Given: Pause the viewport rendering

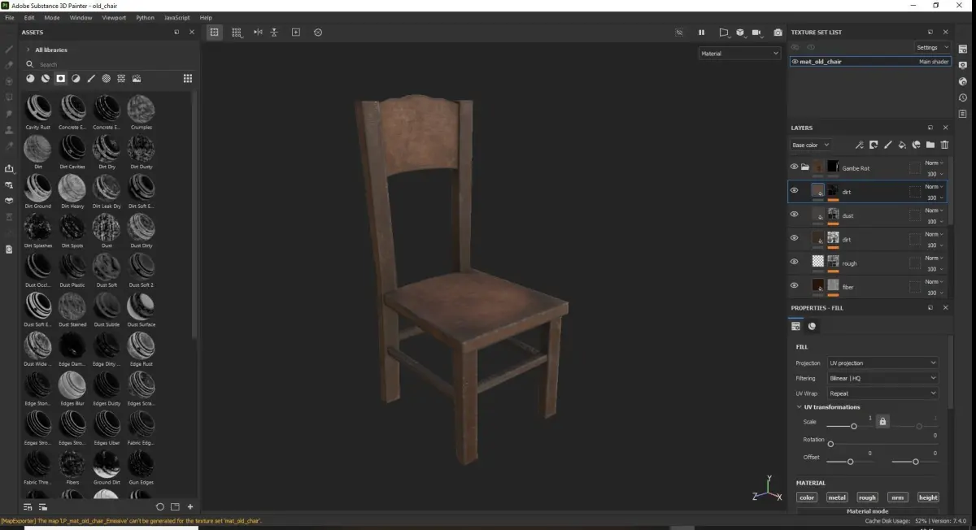Looking at the screenshot, I should 701,33.
